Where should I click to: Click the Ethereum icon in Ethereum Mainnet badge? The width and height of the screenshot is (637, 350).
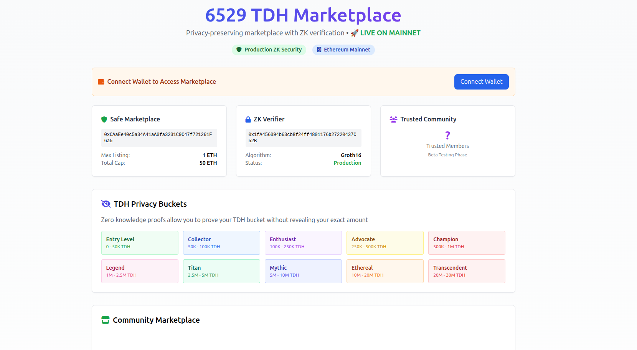point(319,50)
